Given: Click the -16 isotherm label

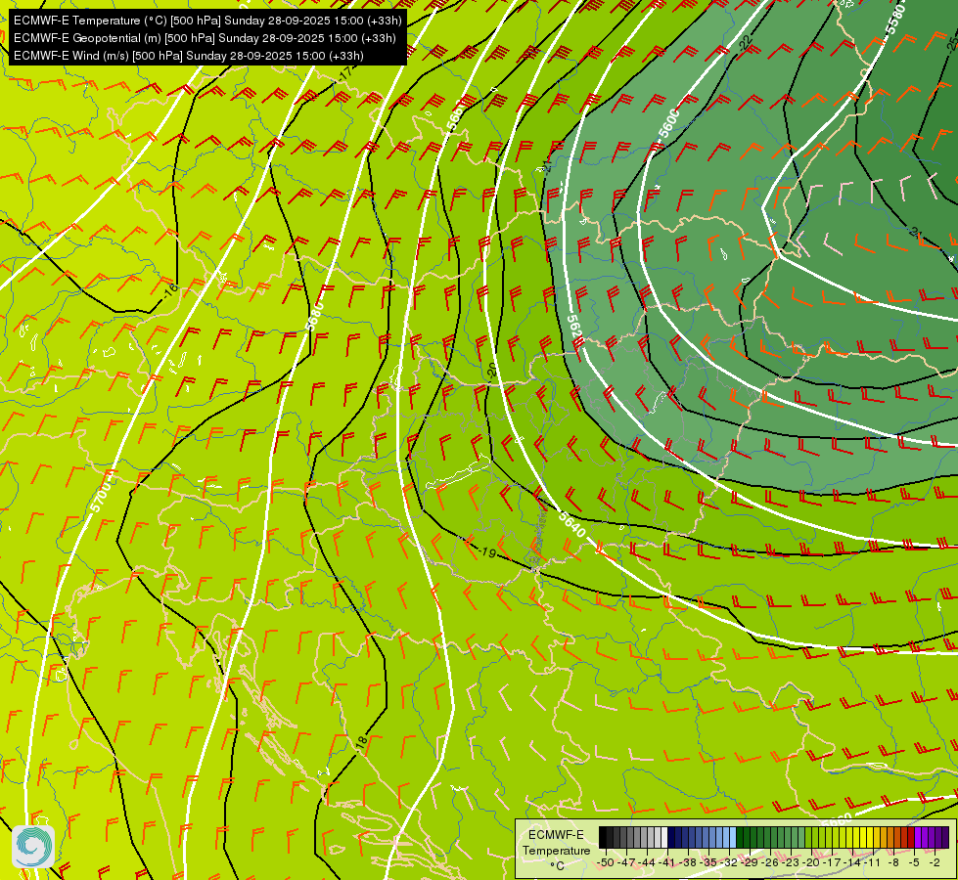Looking at the screenshot, I should tap(171, 292).
